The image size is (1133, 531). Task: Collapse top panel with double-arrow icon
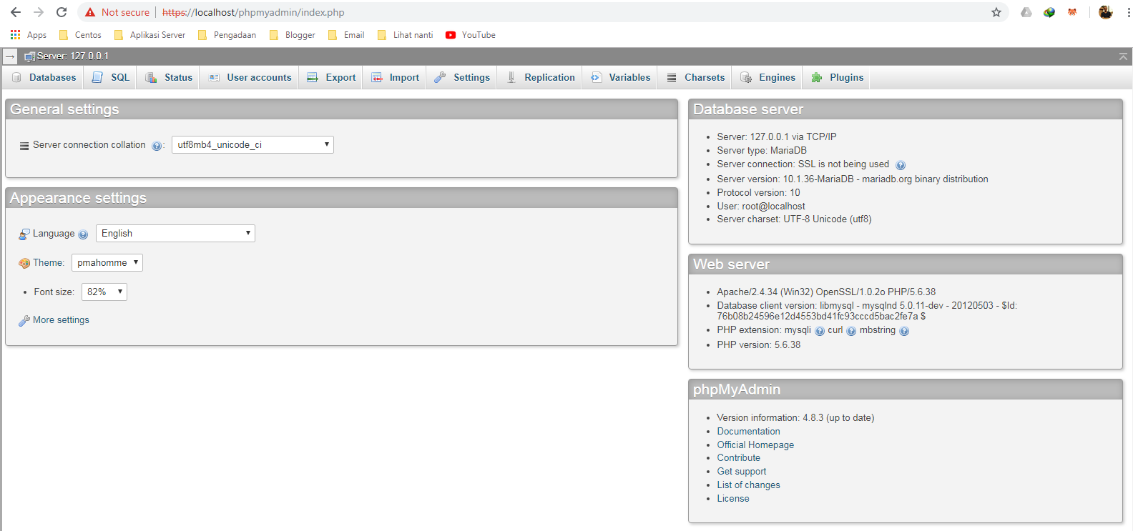click(1123, 56)
